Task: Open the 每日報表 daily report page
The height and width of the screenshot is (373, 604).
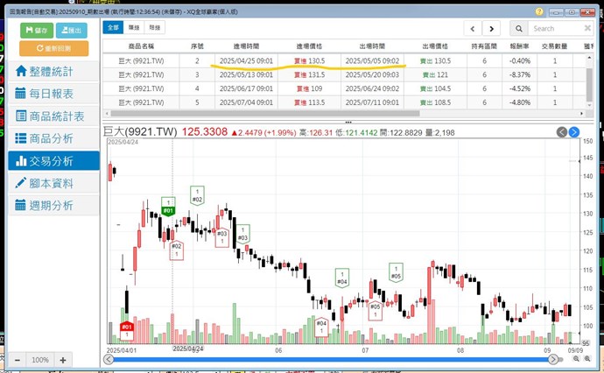Action: [53, 94]
